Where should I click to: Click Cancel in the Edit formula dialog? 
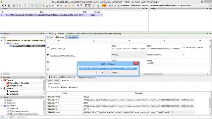pyautogui.click(x=114, y=73)
